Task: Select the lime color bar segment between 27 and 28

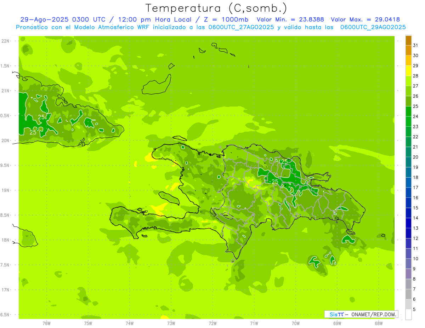Action: pos(408,81)
